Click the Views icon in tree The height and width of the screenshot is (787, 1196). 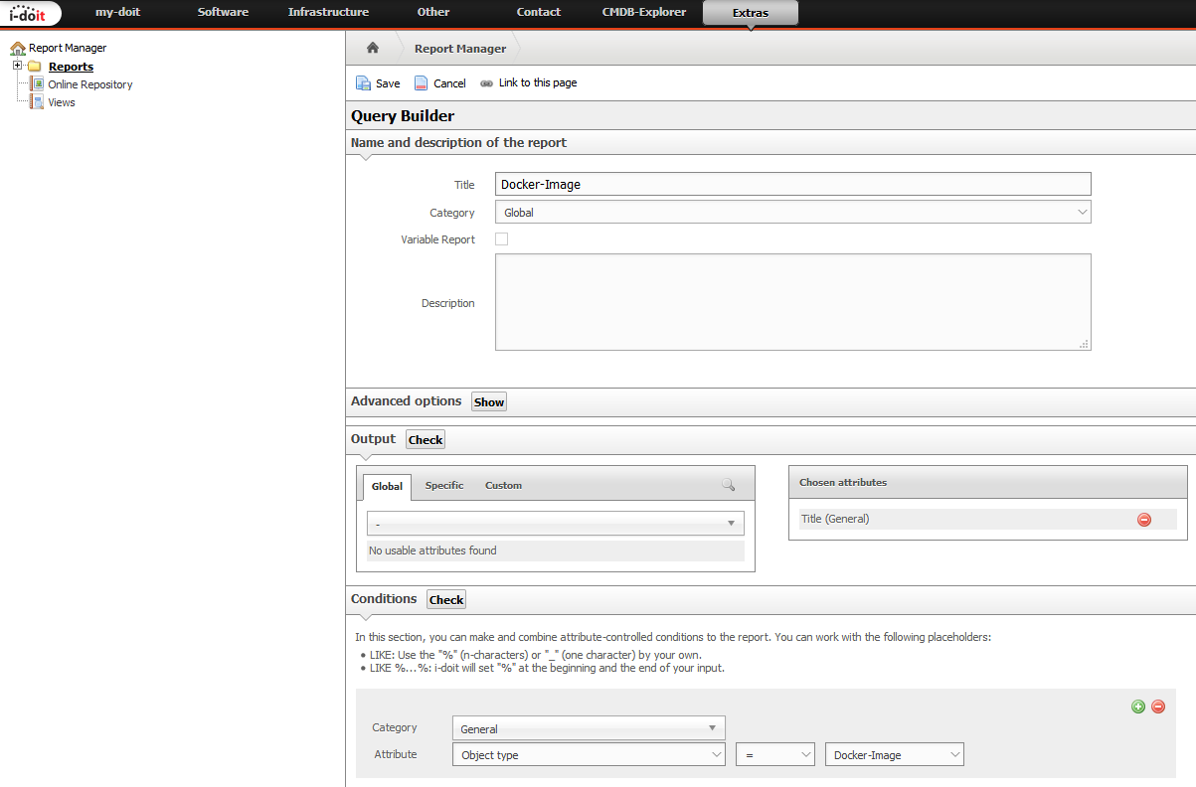pyautogui.click(x=37, y=102)
